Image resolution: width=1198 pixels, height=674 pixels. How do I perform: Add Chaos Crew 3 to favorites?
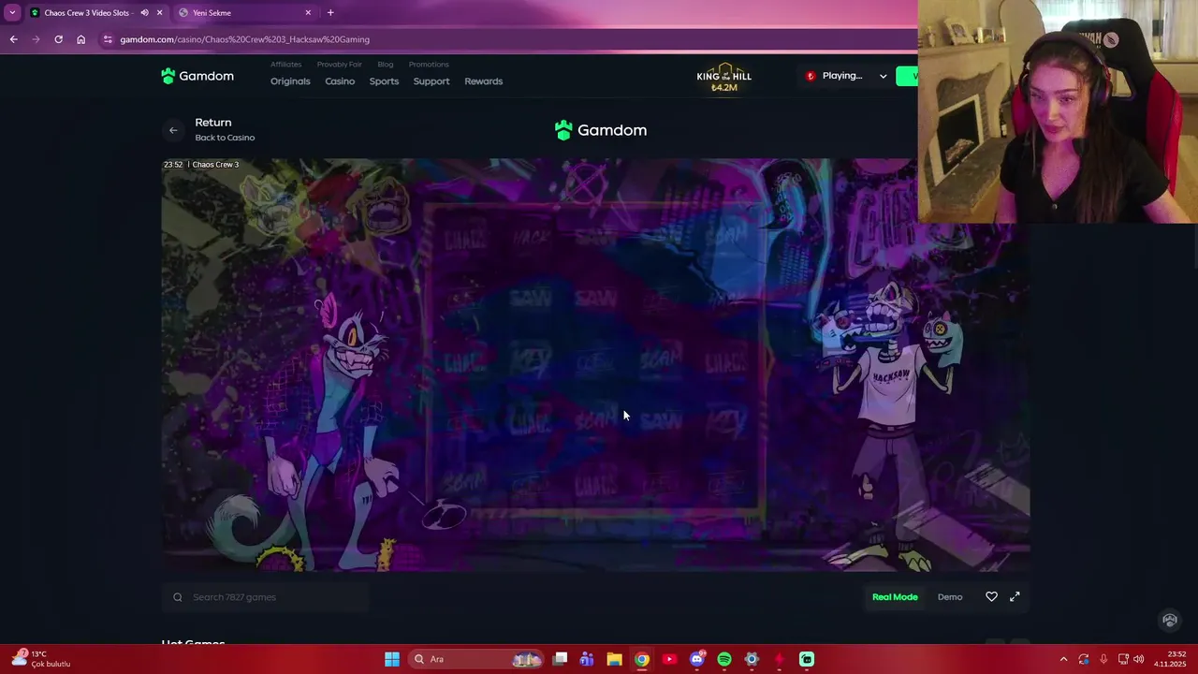[991, 597]
